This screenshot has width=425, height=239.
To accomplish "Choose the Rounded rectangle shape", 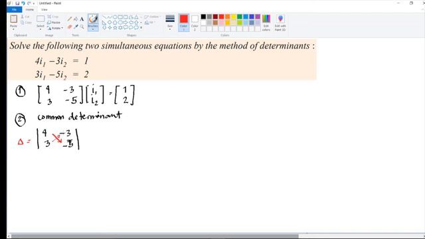I will point(126,17).
